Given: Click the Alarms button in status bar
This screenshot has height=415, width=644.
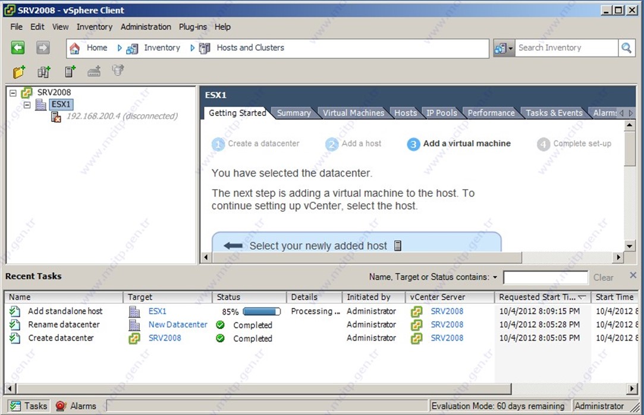Looking at the screenshot, I should click(x=76, y=406).
